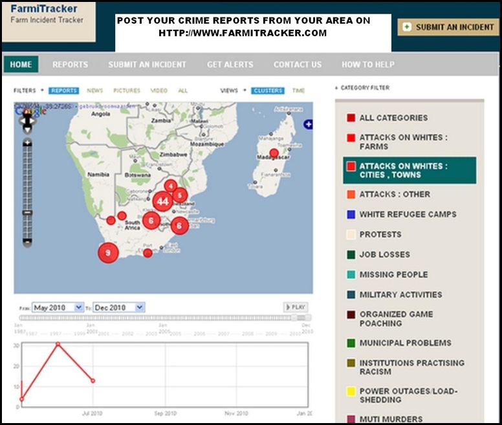502x425 pixels.
Task: Expand the Category Filter header
Action: (x=362, y=88)
